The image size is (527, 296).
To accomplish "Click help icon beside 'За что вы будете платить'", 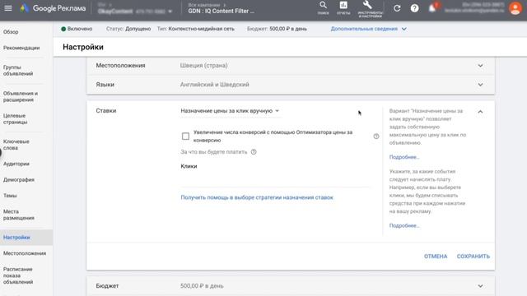I will [254, 152].
